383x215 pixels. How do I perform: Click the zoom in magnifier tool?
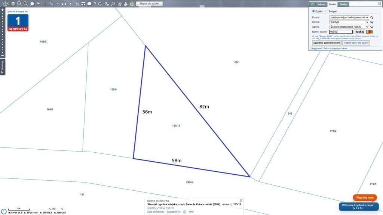tap(19, 4)
